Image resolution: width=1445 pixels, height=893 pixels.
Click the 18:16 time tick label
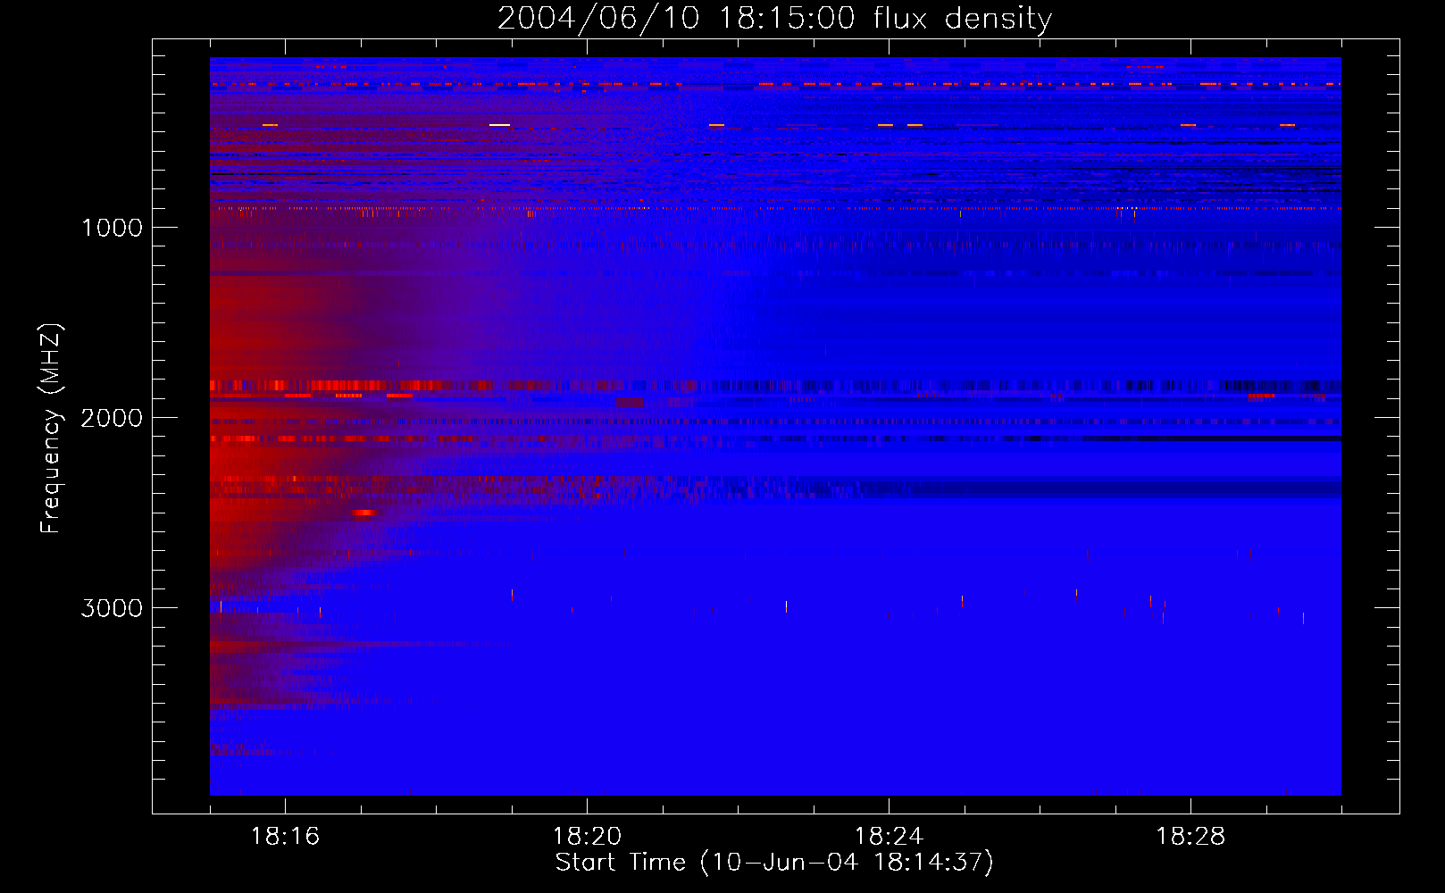[x=285, y=837]
